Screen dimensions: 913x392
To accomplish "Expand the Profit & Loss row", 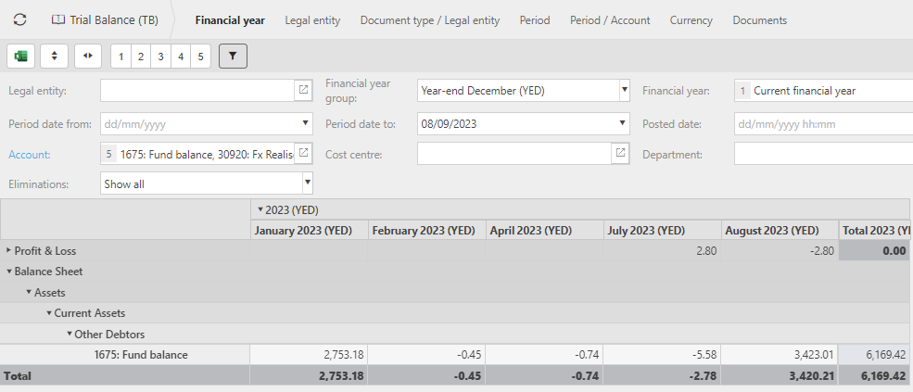I will pyautogui.click(x=8, y=250).
